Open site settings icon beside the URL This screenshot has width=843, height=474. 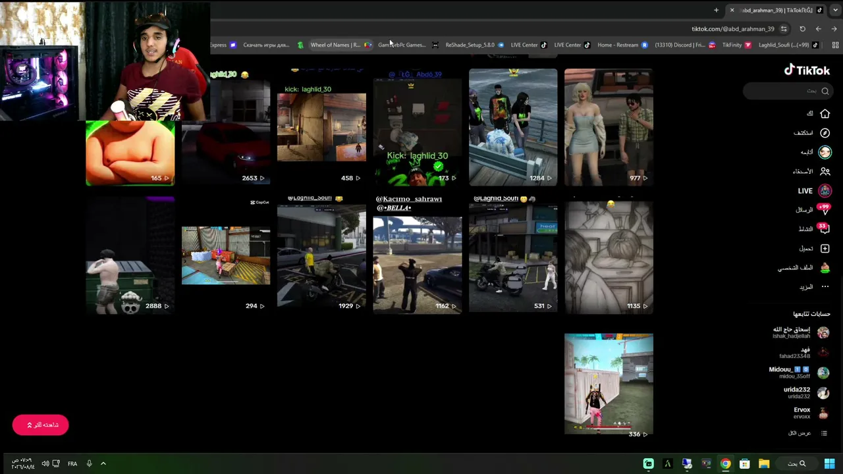tap(784, 29)
